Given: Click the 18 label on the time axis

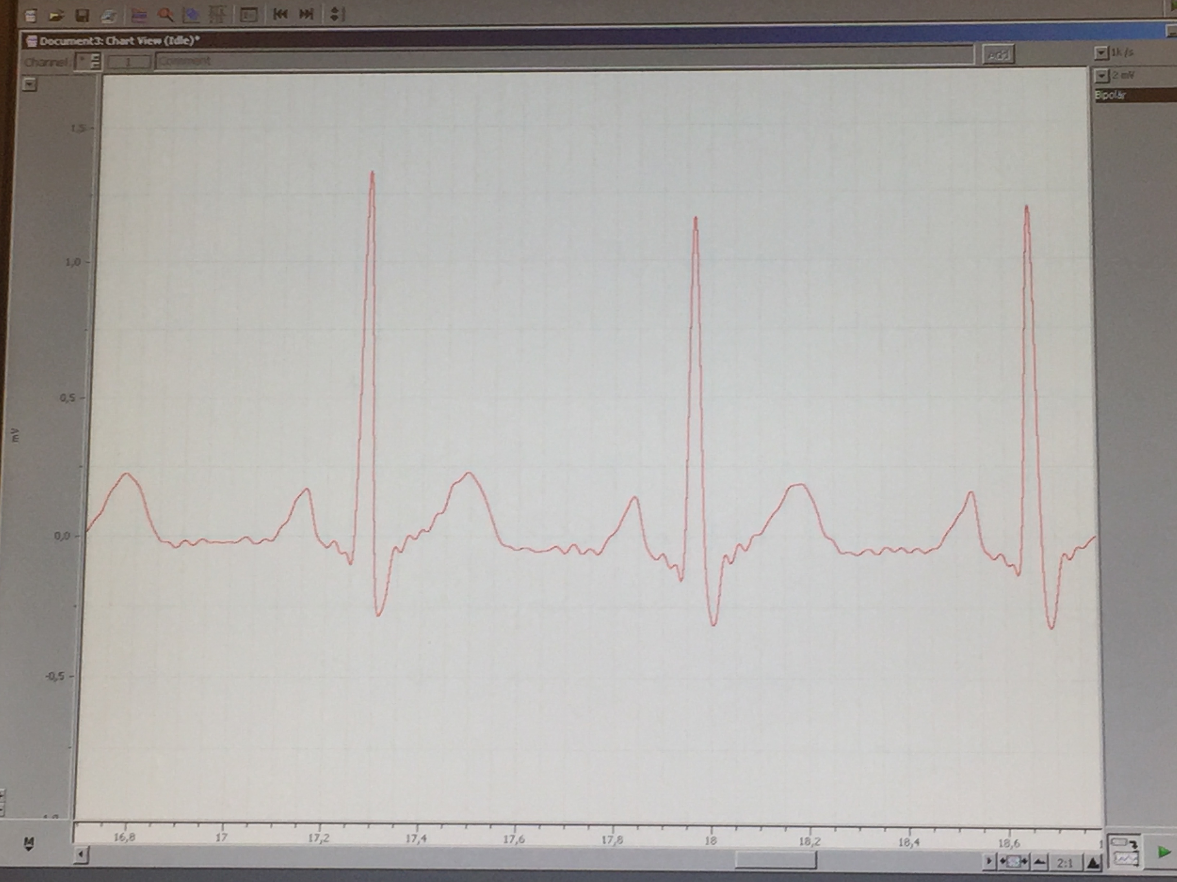Looking at the screenshot, I should point(710,841).
